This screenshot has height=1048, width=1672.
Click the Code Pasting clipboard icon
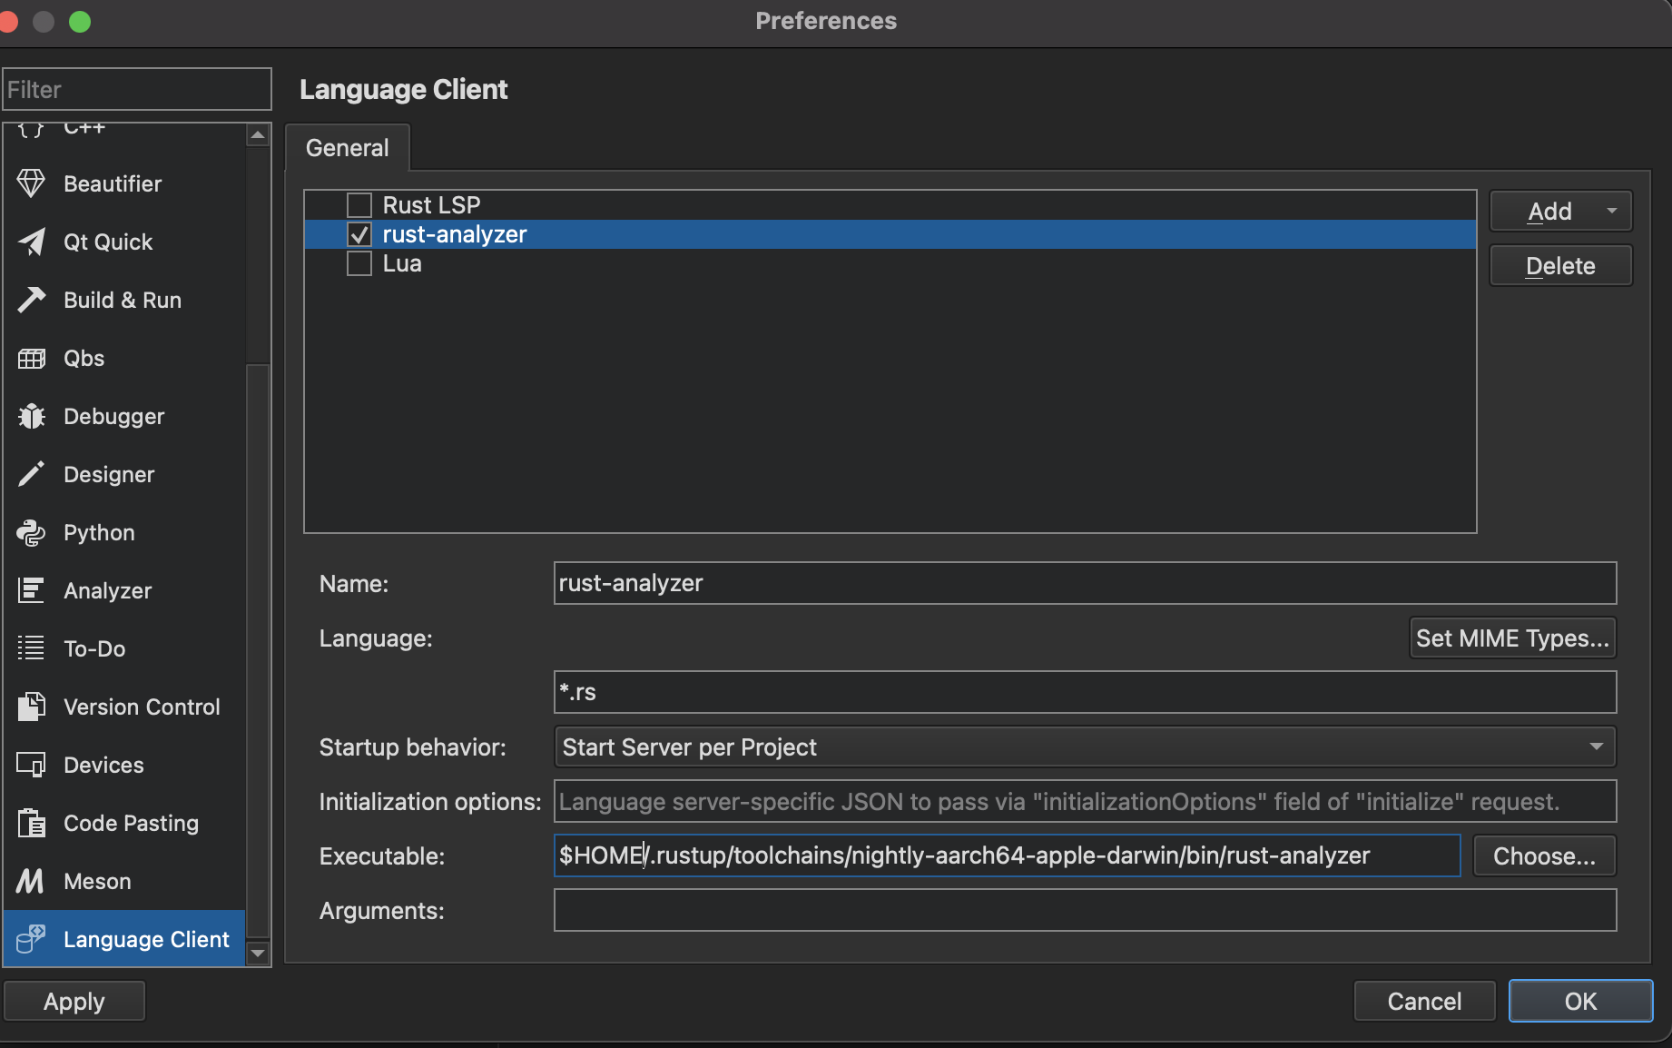point(31,823)
